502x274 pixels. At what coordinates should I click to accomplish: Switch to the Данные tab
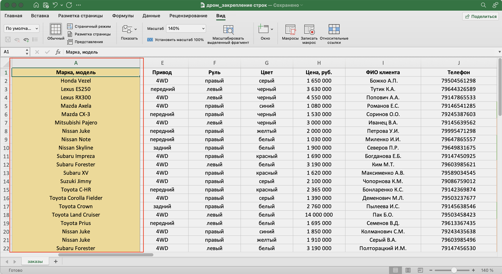(x=151, y=16)
